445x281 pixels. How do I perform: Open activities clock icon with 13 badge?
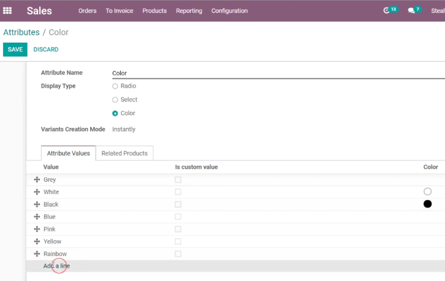[x=390, y=10]
